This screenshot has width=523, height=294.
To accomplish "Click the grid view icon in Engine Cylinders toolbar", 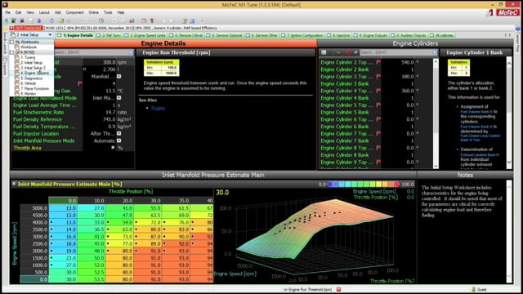I will point(324,52).
